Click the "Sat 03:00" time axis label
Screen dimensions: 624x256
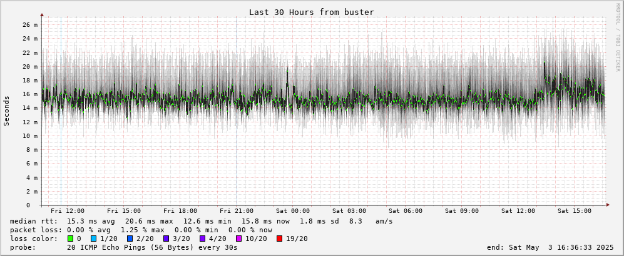[349, 211]
